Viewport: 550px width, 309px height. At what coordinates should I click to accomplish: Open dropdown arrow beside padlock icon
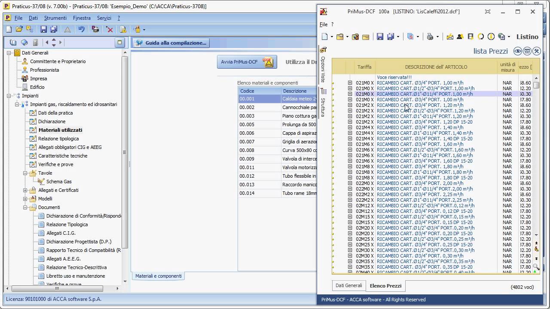tap(144, 30)
